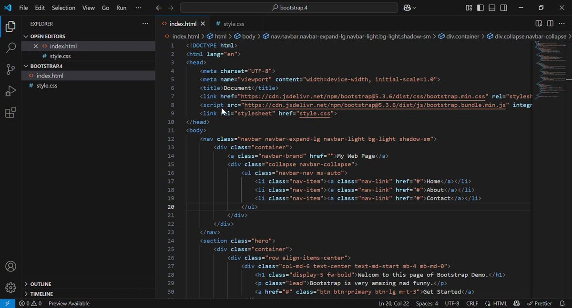Click the Prettier status bar item
Image resolution: width=572 pixels, height=308 pixels.
tap(539, 303)
